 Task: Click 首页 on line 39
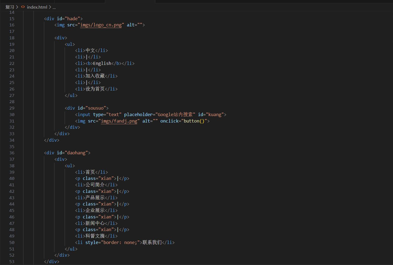[x=90, y=172]
